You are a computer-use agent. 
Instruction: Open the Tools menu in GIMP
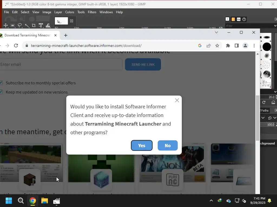tap(81, 12)
